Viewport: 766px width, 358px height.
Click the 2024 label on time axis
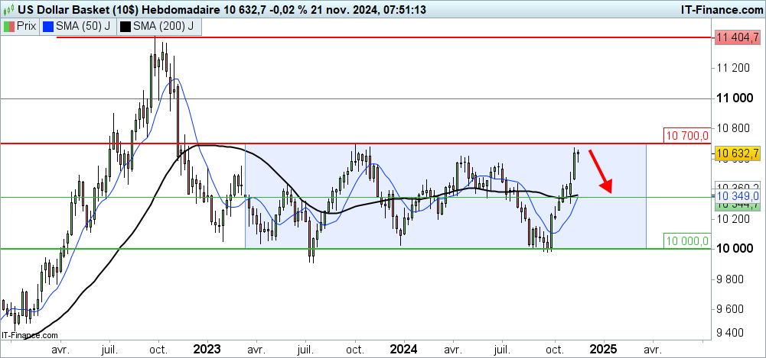tap(403, 348)
